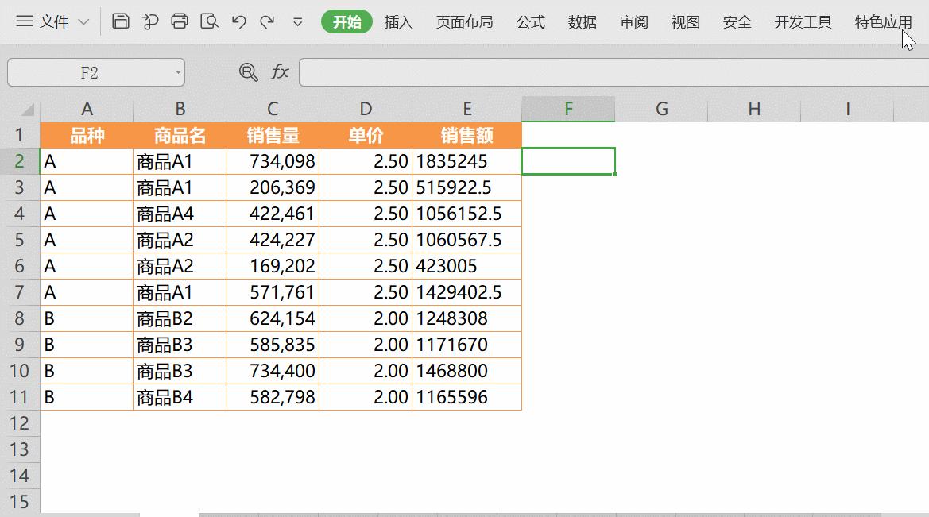929x517 pixels.
Task: Click the Print icon
Action: pos(180,22)
